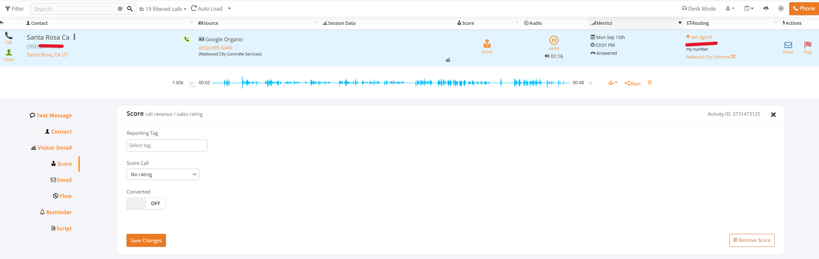Click the shuffle icon next to Redwood City Concrete
The width and height of the screenshot is (819, 259).
coord(733,57)
